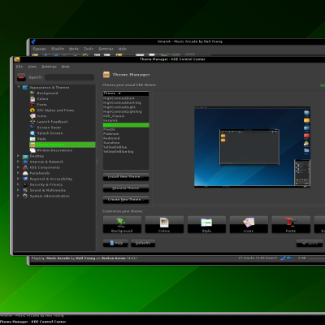
Task: Customize theme with the Colors button
Action: [164, 225]
